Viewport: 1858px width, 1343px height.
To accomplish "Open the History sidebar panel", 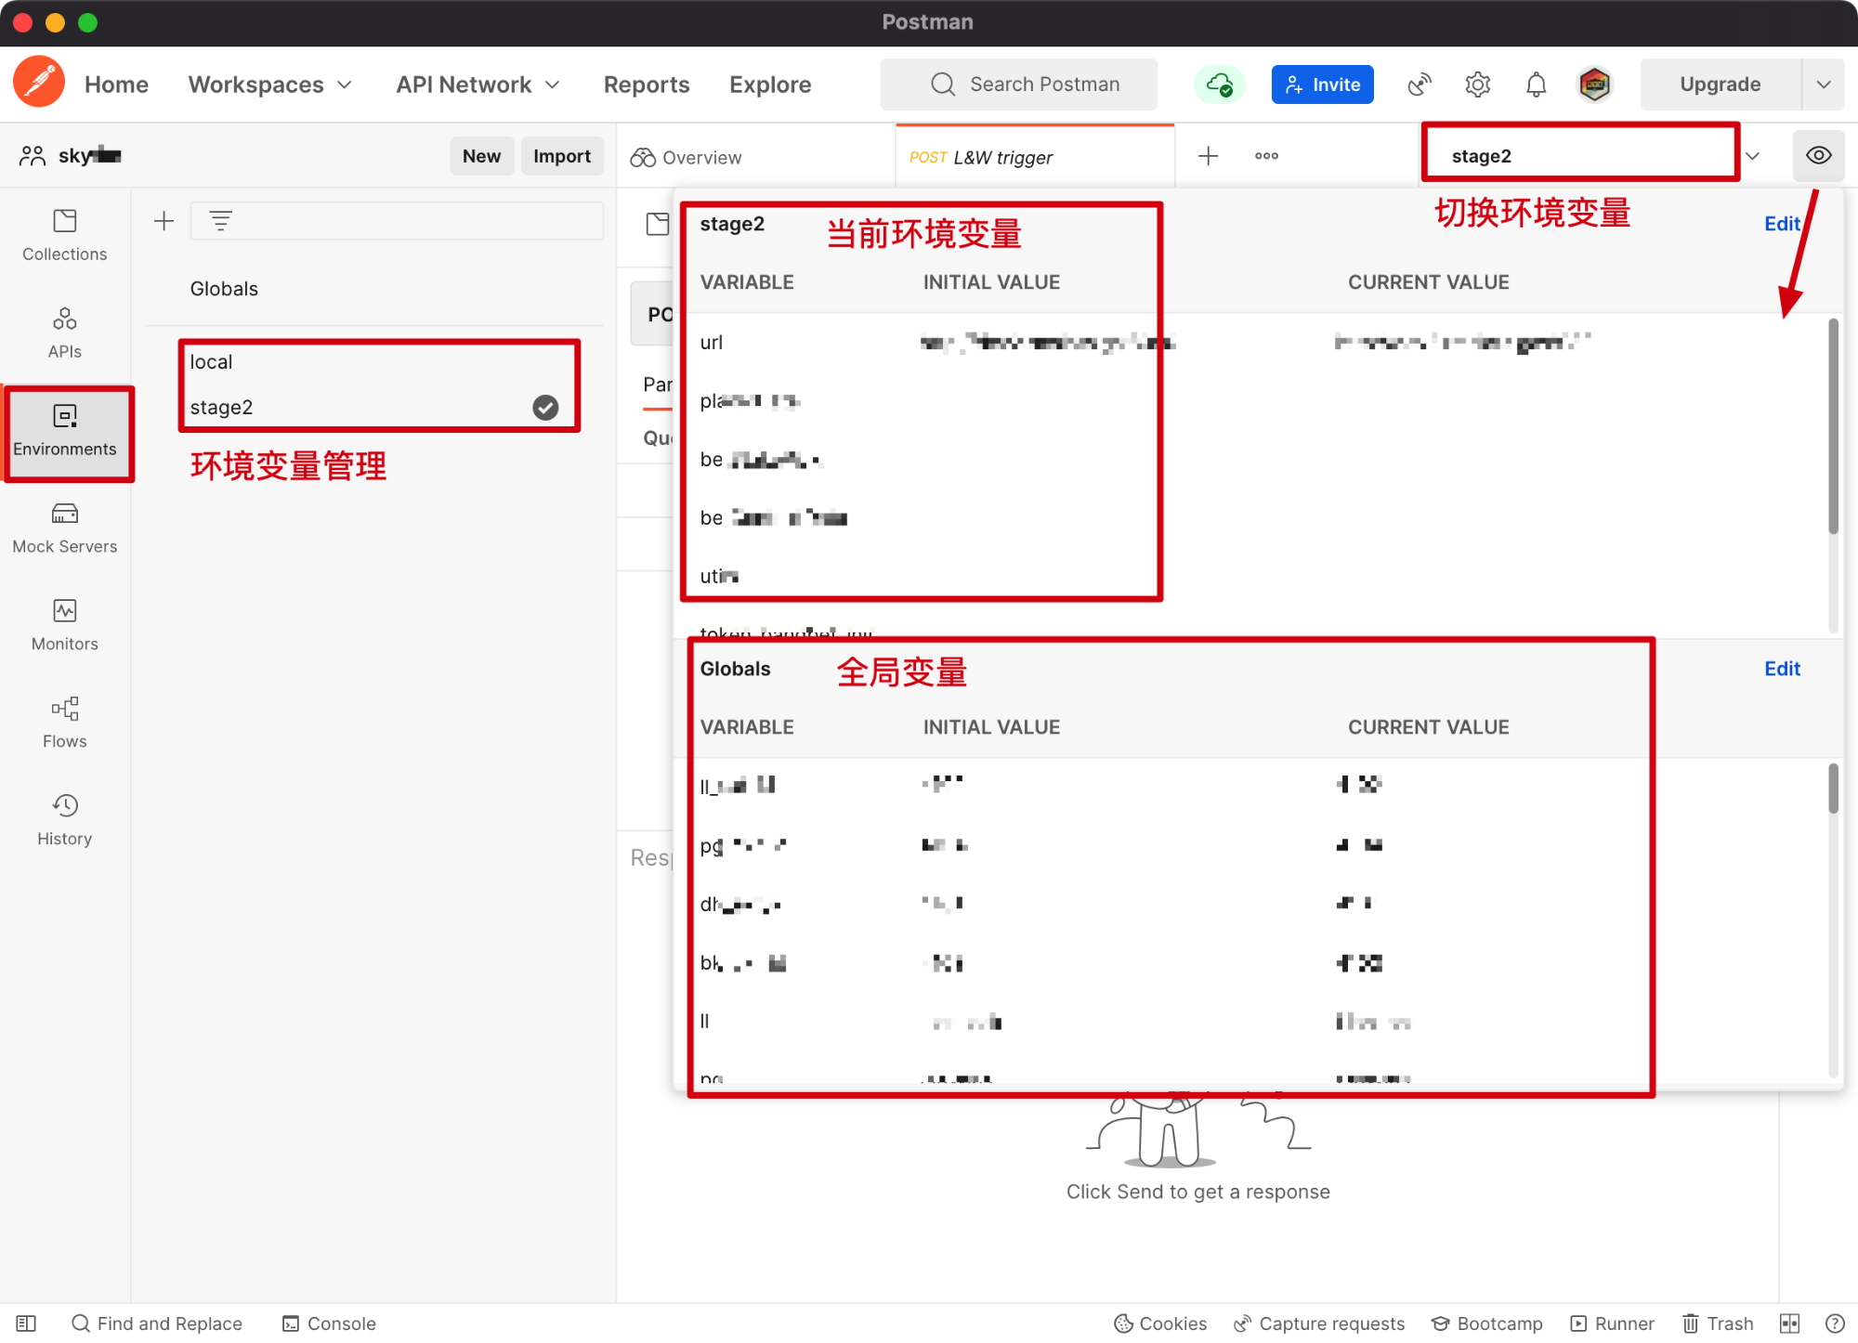I will click(x=65, y=821).
